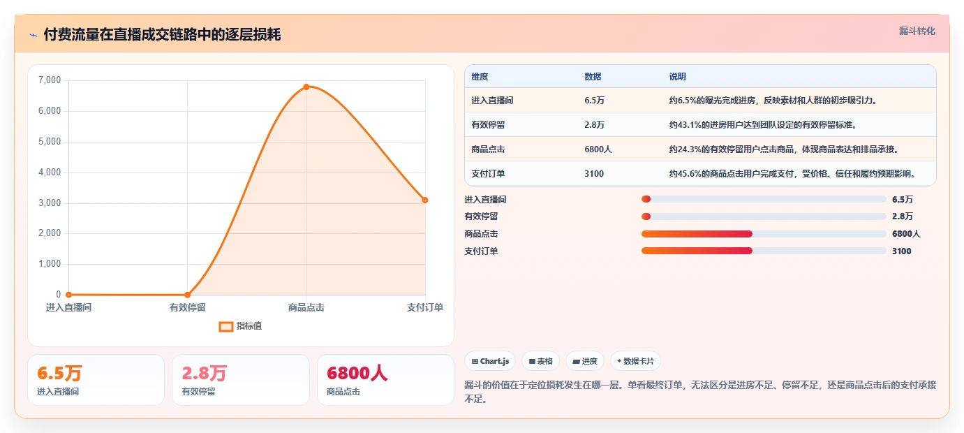The height and width of the screenshot is (433, 964).
Task: Click the 有效停留 progress bar
Action: [x=764, y=216]
